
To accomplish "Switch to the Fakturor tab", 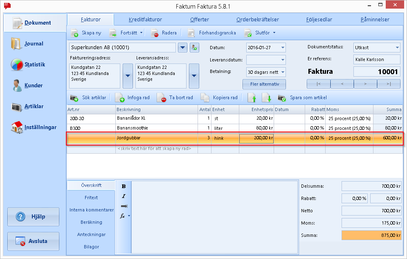I will [90, 20].
